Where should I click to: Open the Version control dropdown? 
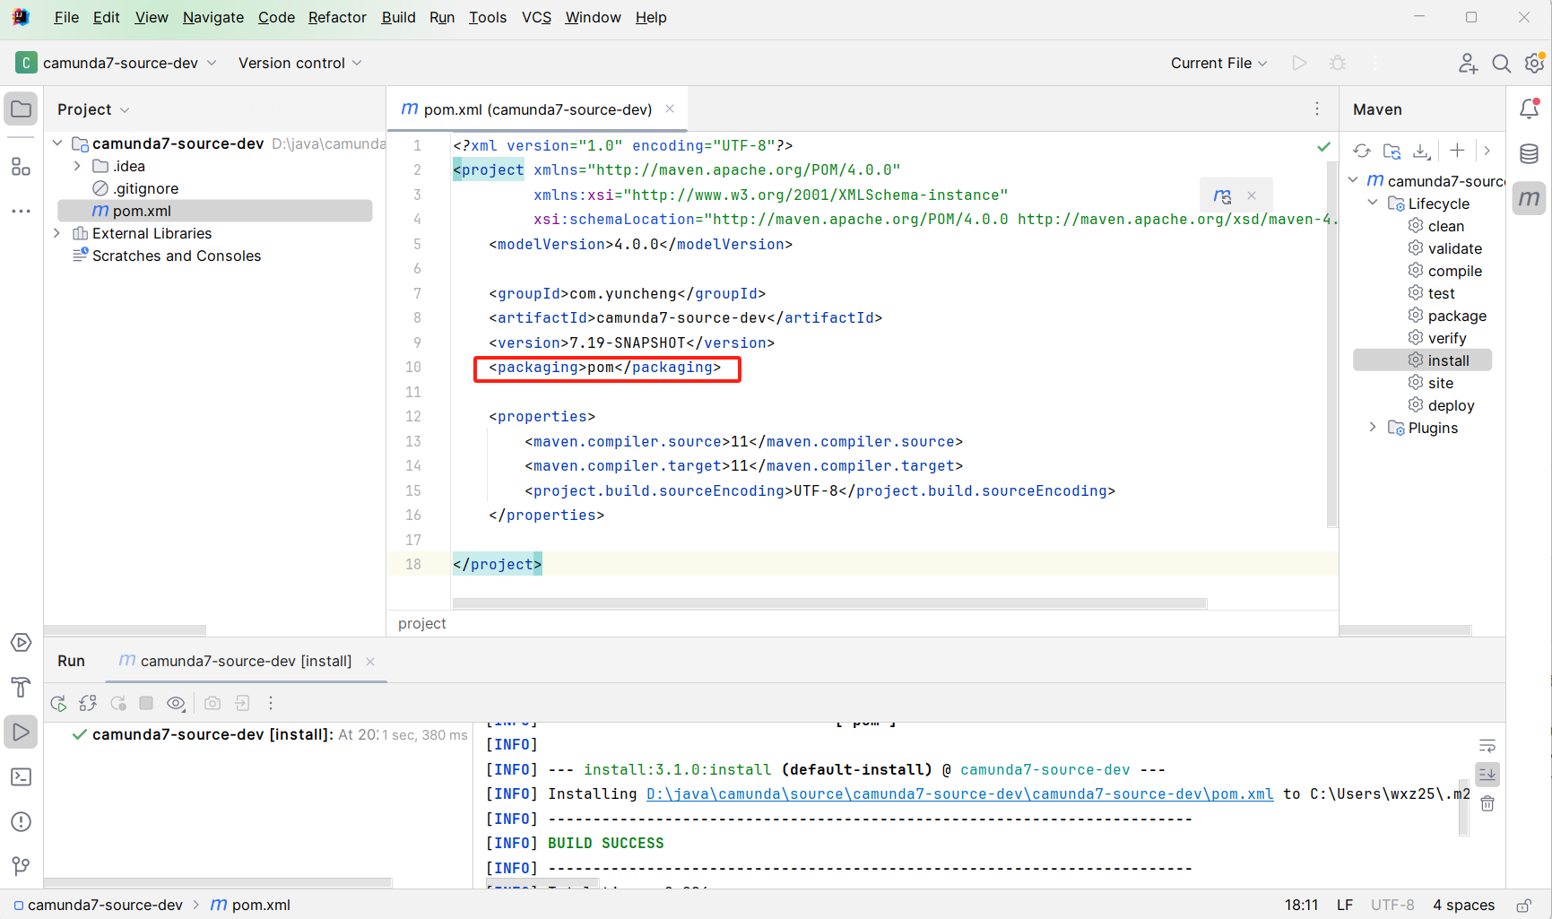[300, 63]
